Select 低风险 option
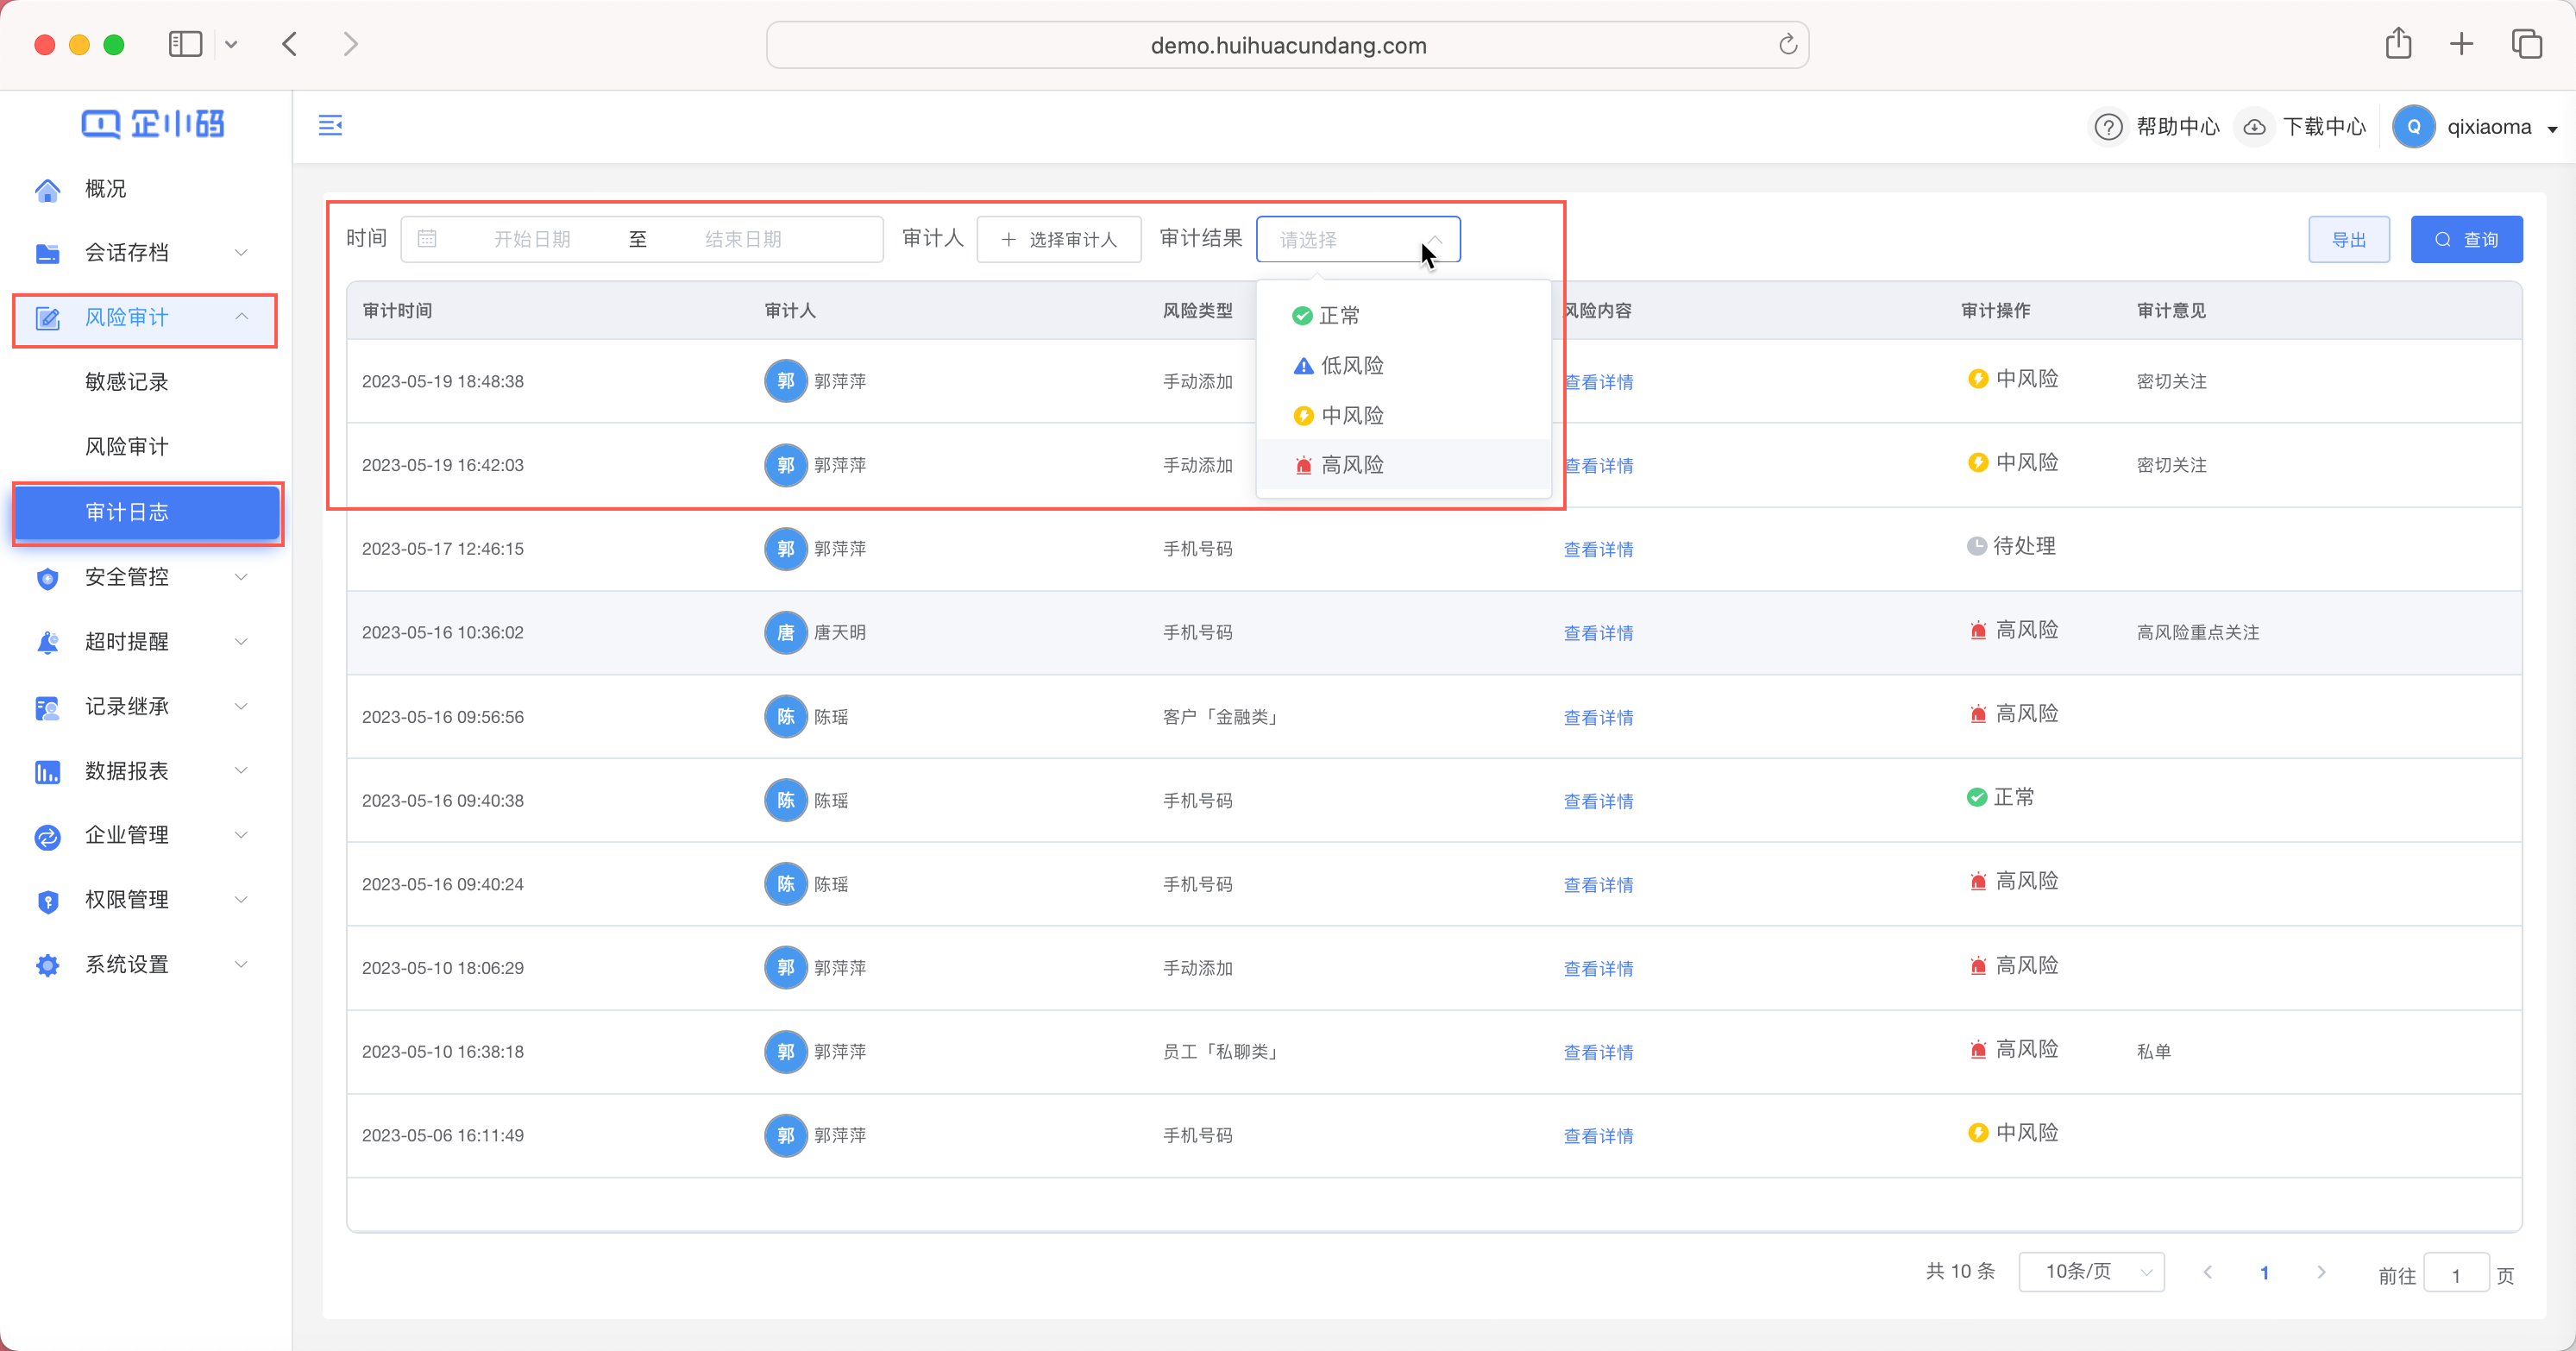Screen dimensions: 2576x1351 (x=1403, y=365)
